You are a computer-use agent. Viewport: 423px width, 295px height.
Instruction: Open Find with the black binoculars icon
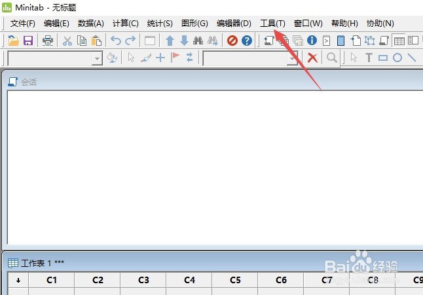click(198, 41)
